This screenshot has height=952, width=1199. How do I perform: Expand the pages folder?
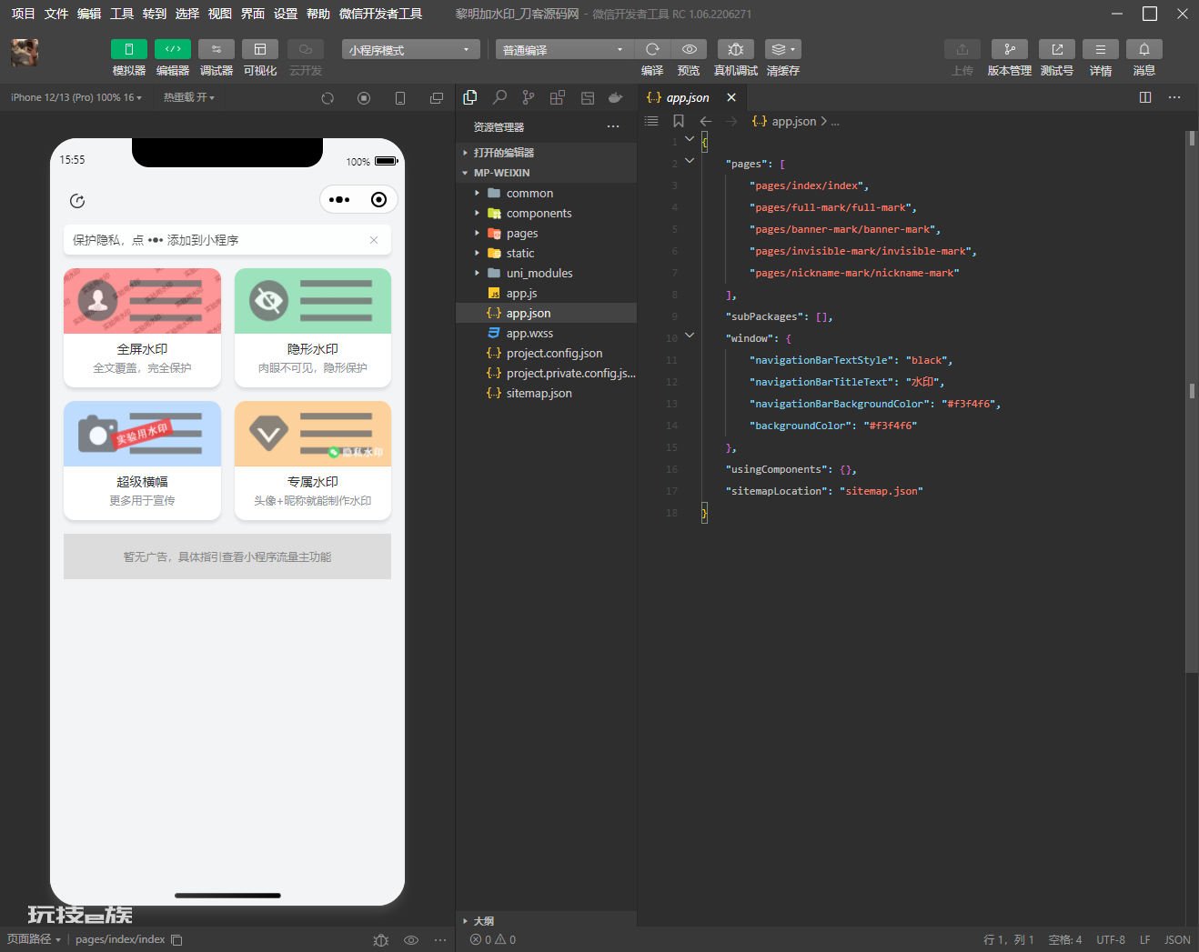(546, 233)
